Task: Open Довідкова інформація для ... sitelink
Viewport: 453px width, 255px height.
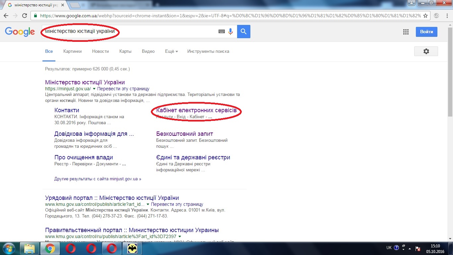Action: click(x=94, y=134)
